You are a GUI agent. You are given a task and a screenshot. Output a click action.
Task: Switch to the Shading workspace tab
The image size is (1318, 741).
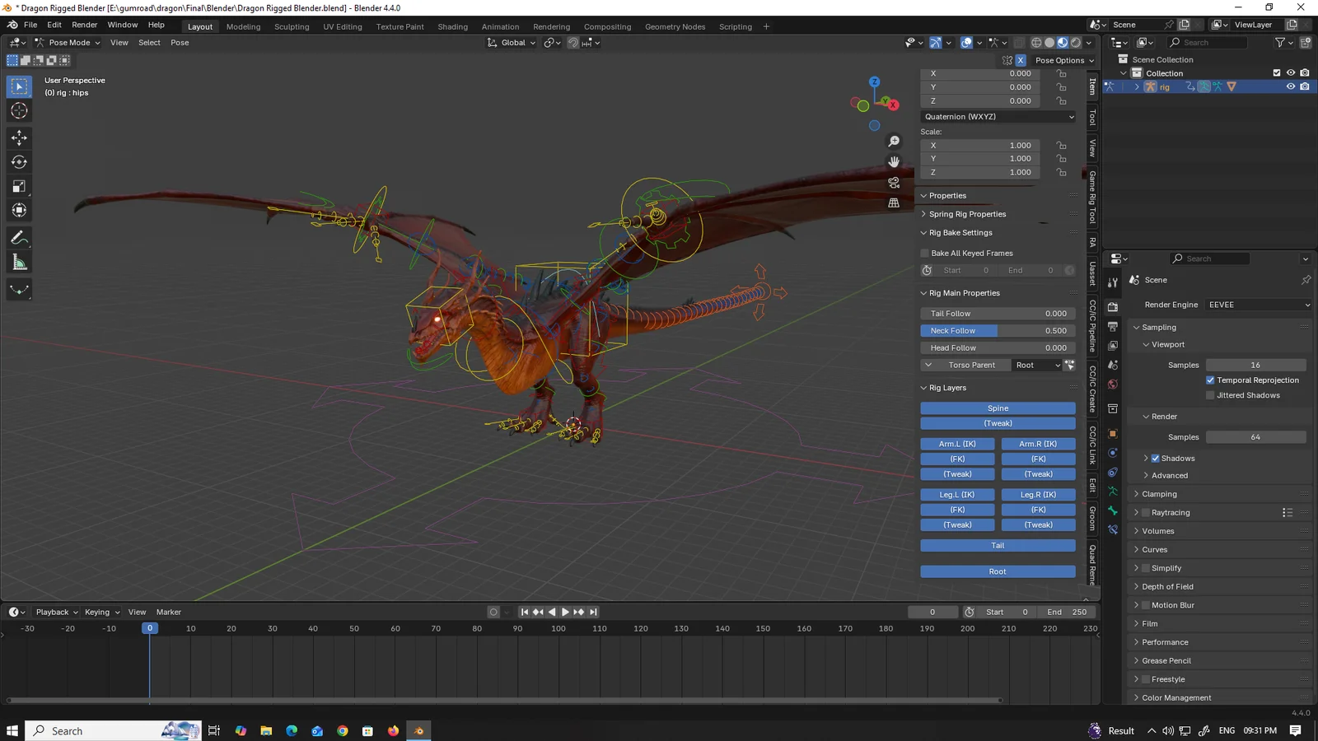[452, 26]
